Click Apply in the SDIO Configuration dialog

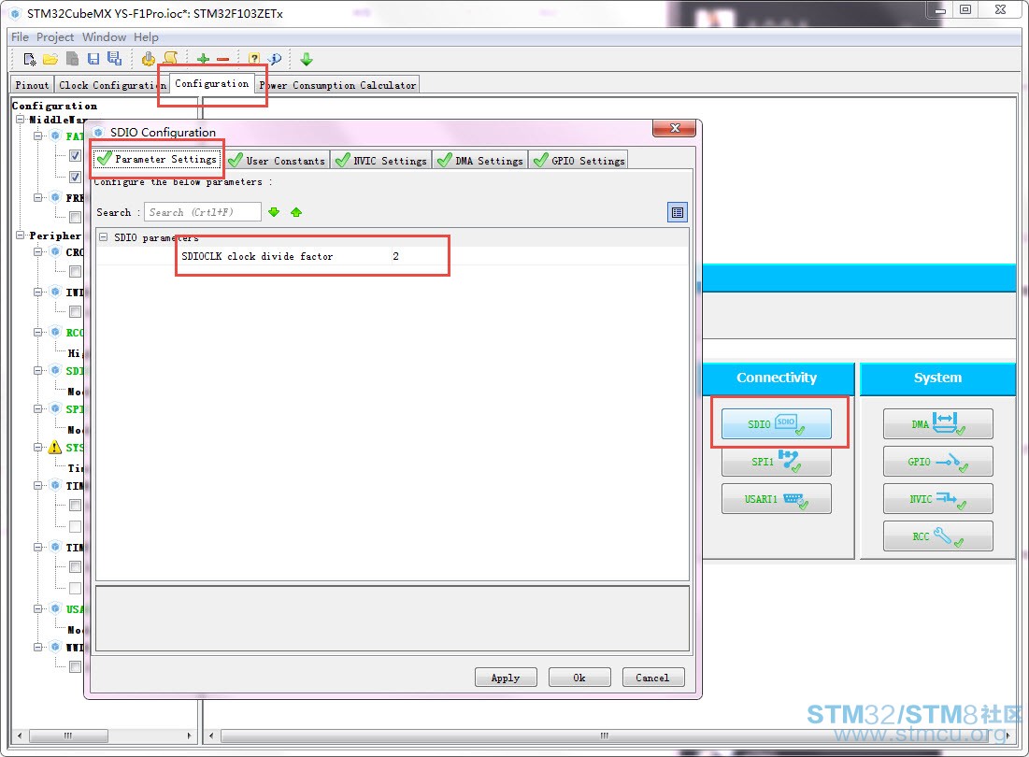point(506,678)
